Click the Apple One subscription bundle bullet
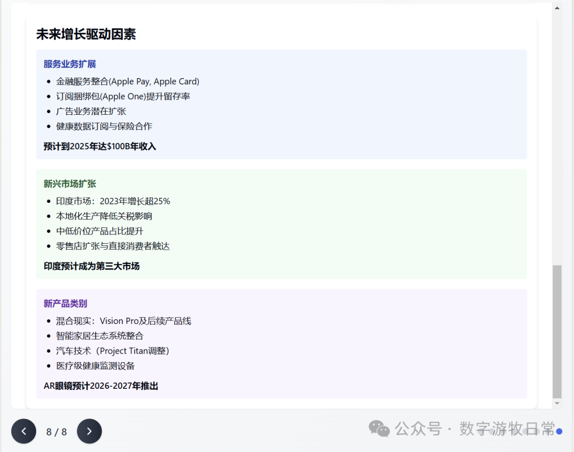The height and width of the screenshot is (452, 574). (123, 96)
